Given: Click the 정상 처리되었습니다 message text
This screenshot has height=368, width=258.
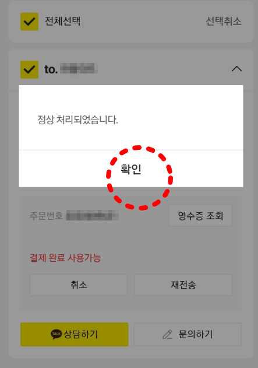Looking at the screenshot, I should tap(77, 120).
